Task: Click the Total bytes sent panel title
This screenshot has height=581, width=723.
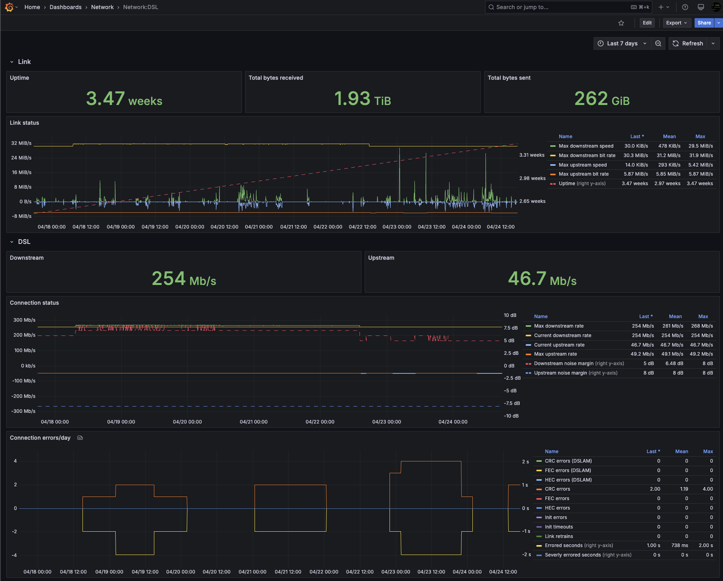Action: coord(509,78)
